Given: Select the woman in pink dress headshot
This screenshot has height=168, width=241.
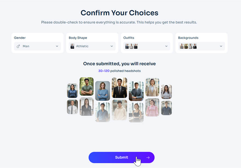Looking at the screenshot, I should tap(152, 107).
